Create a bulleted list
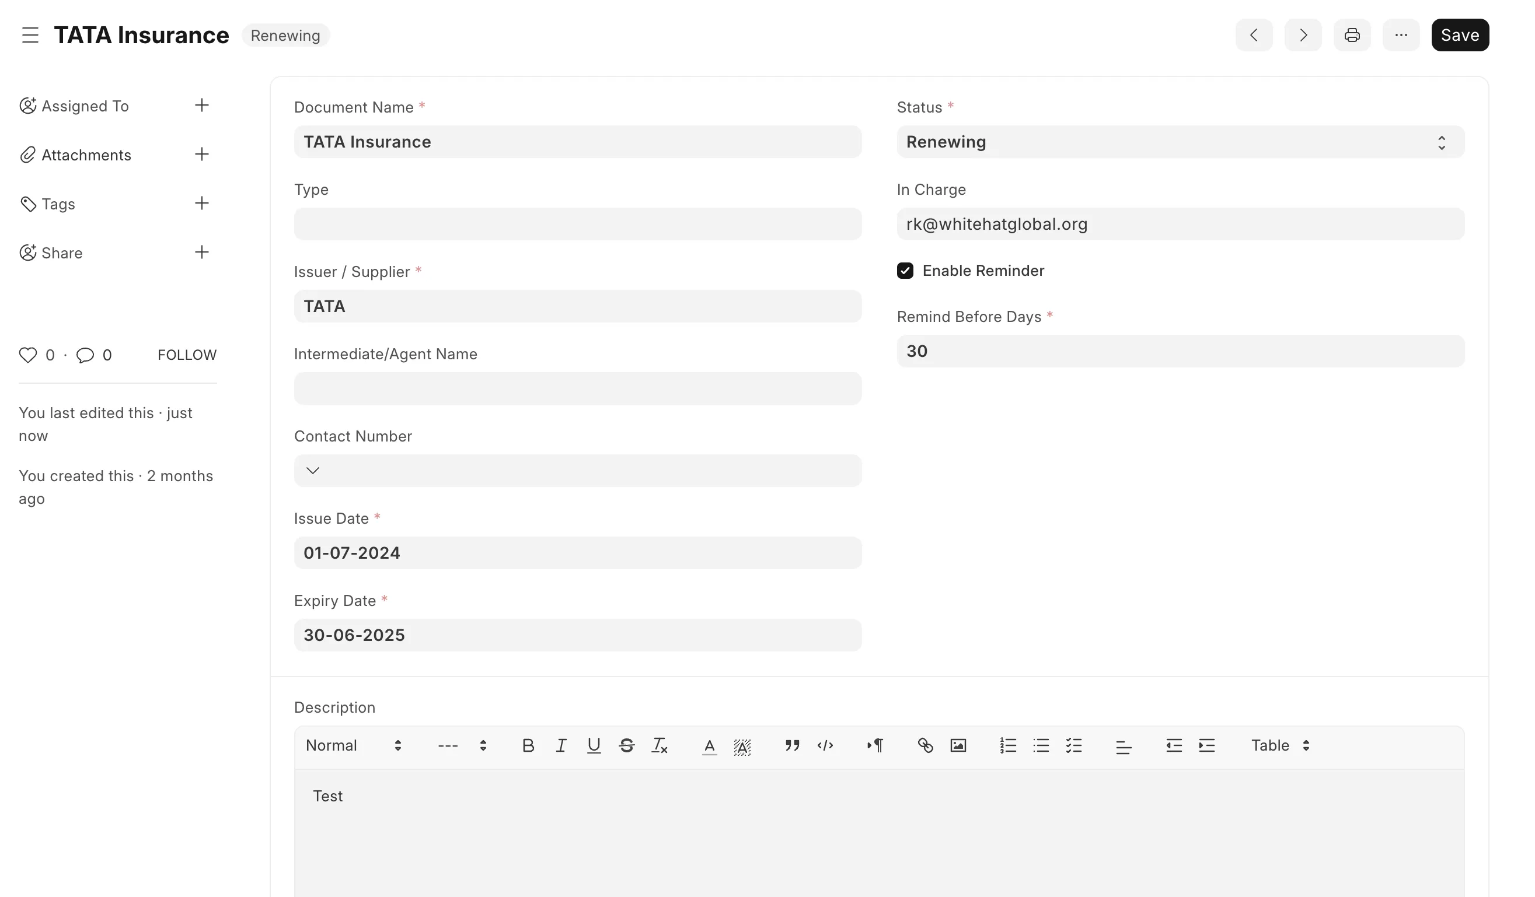Screen dimensions: 1535x897 pyautogui.click(x=1041, y=745)
